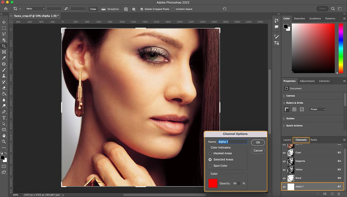Open crop settings gear icon

pyautogui.click(x=134, y=9)
